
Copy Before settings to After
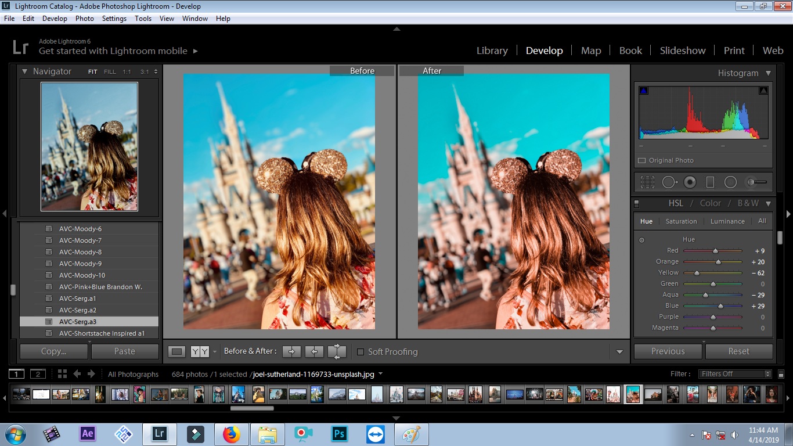point(291,351)
